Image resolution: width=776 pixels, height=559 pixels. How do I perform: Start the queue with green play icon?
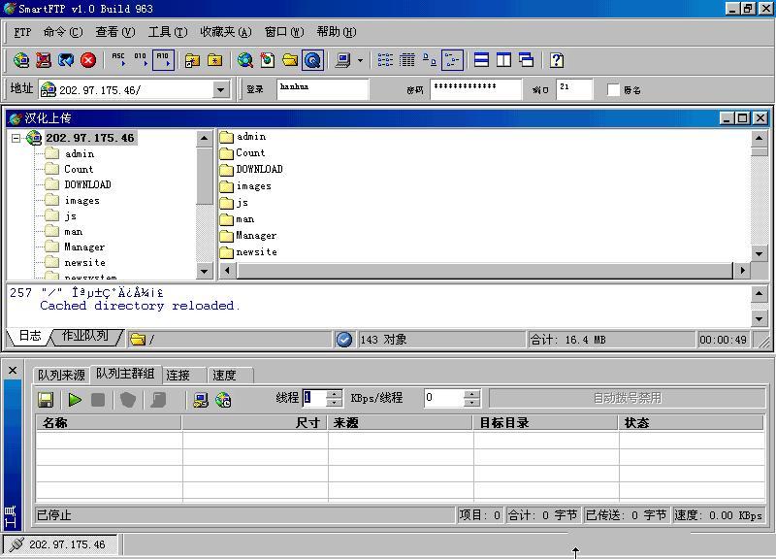(x=75, y=400)
